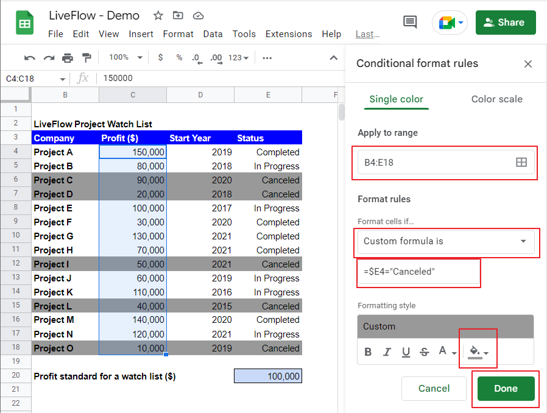Toggle underline in formatting style

406,352
